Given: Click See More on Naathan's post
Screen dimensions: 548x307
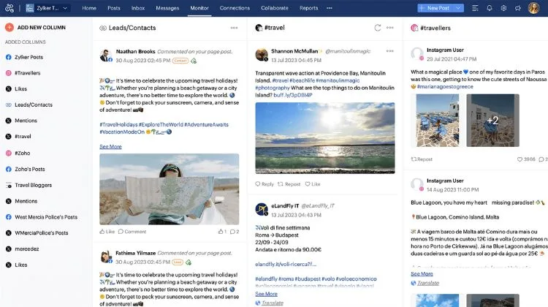Looking at the screenshot, I should click(x=110, y=146).
